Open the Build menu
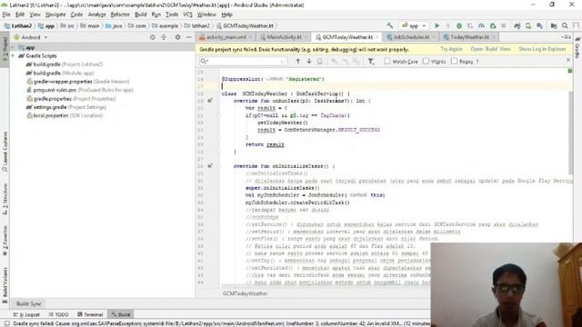The image size is (582, 327). 140,15
